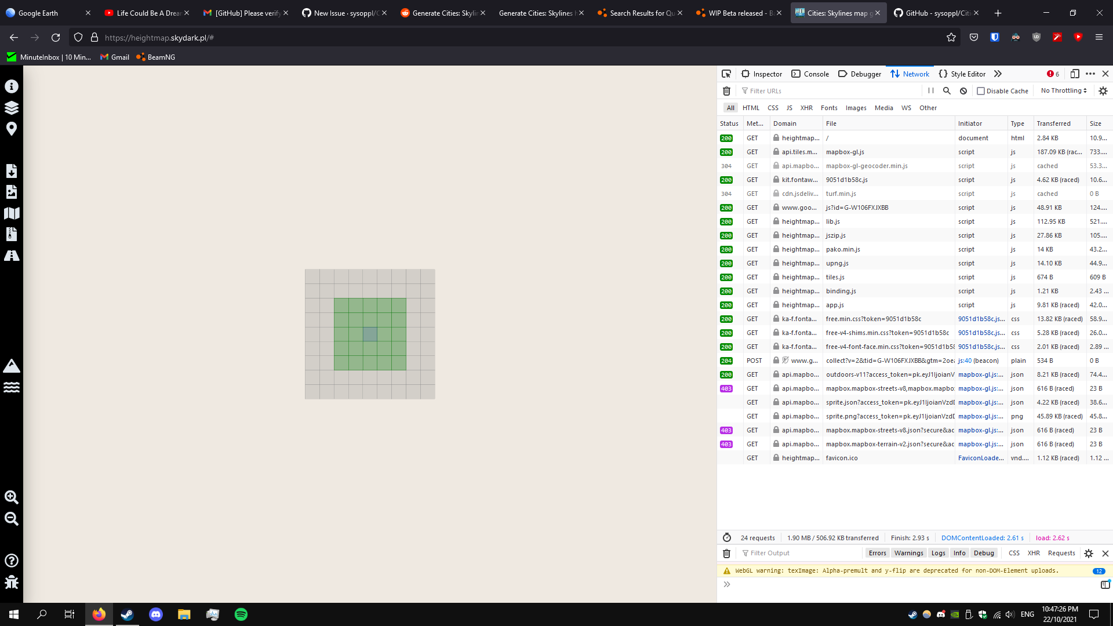Filter requests by the XHR tab
This screenshot has width=1113, height=626.
tap(806, 108)
